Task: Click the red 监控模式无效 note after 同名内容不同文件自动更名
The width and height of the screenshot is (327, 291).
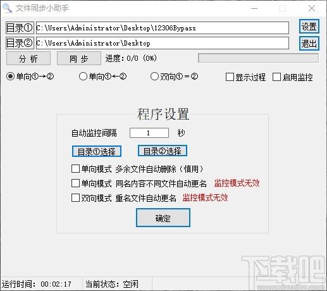Action: coord(237,183)
